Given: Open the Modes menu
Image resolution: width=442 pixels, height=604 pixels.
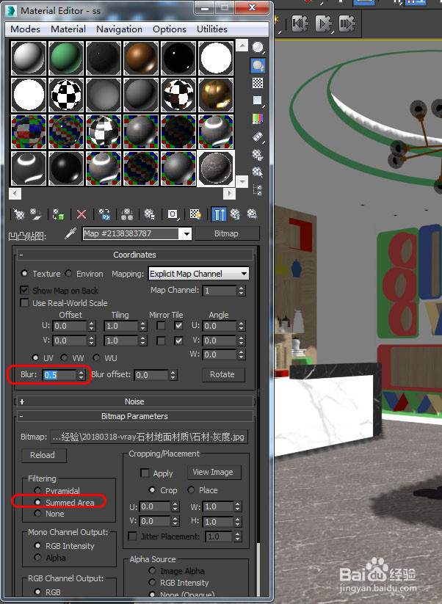Looking at the screenshot, I should [x=25, y=29].
